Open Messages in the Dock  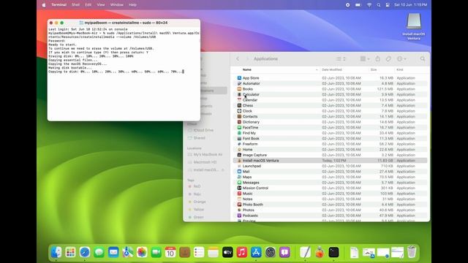click(x=99, y=252)
